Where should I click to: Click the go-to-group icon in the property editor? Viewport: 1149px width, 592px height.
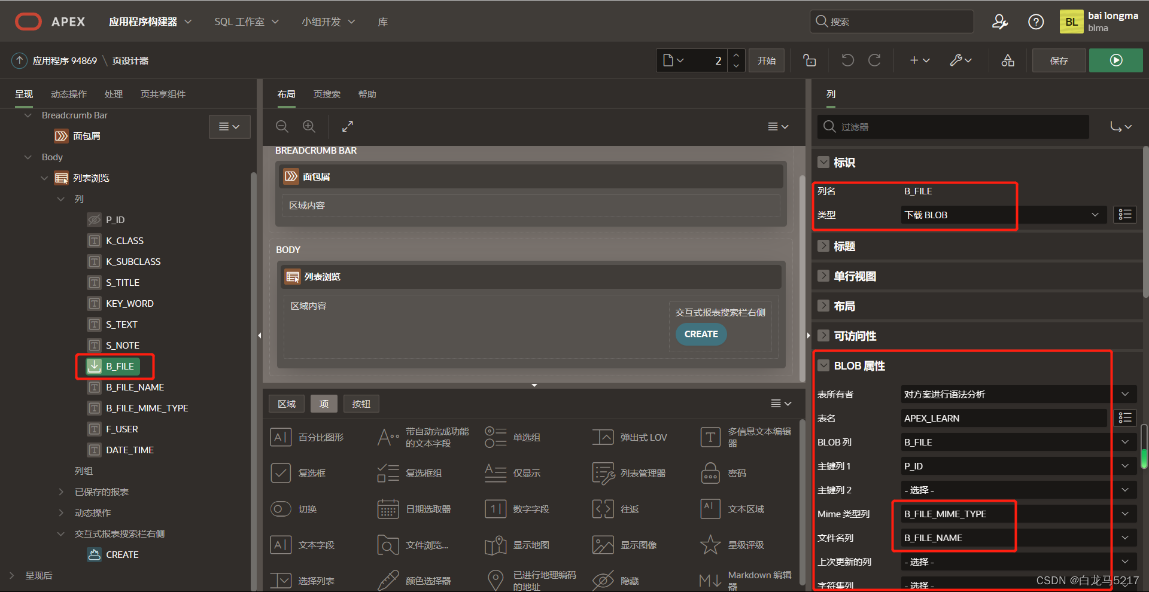click(1121, 127)
